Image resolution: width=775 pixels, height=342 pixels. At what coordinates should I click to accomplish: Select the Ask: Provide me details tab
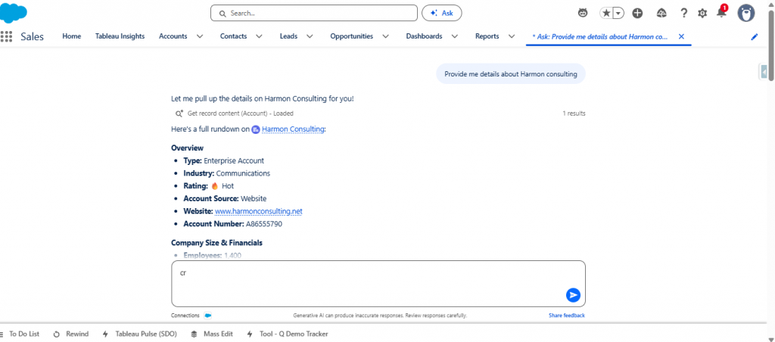[600, 36]
